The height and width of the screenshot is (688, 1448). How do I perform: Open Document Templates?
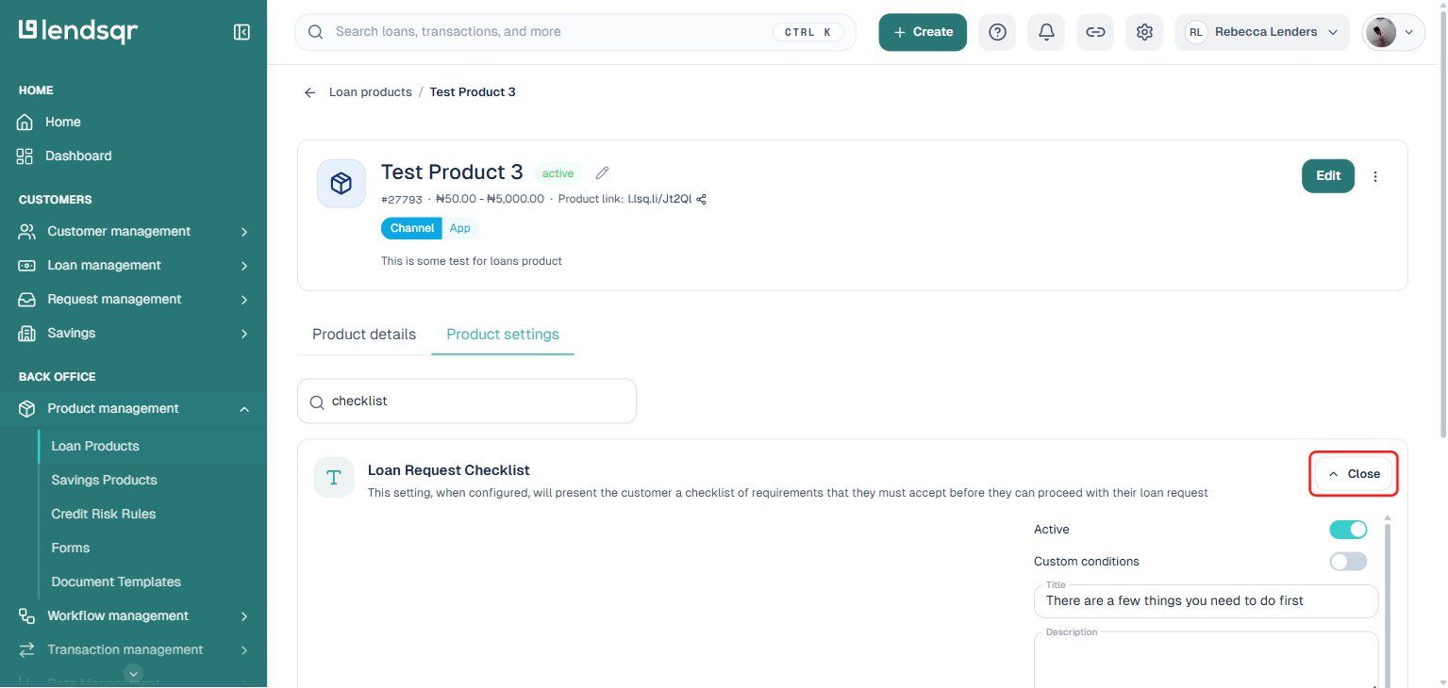tap(116, 582)
